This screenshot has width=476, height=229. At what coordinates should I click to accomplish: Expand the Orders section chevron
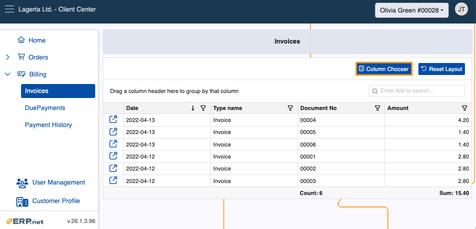click(8, 57)
